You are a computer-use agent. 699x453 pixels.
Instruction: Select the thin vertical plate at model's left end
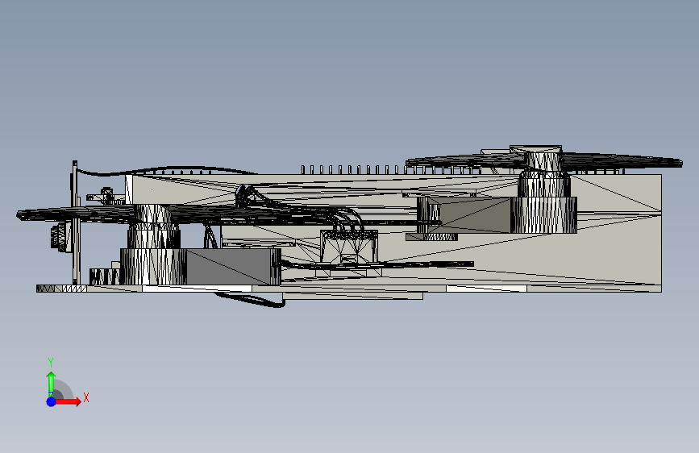[x=75, y=223]
